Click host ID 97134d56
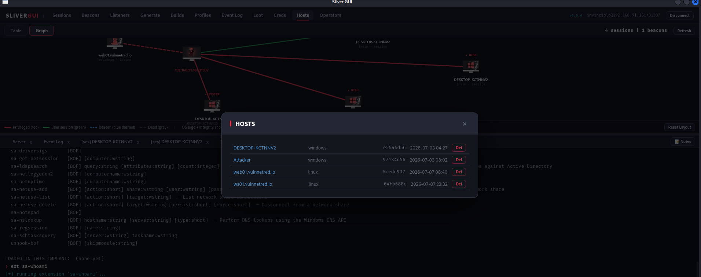Screen dimensions: 701x277 point(394,160)
